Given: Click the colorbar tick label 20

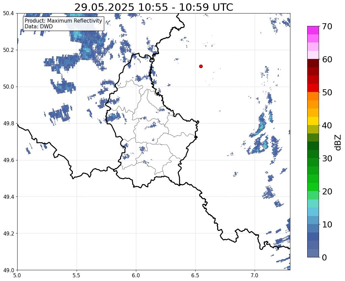Looking at the screenshot, I should click(327, 191).
